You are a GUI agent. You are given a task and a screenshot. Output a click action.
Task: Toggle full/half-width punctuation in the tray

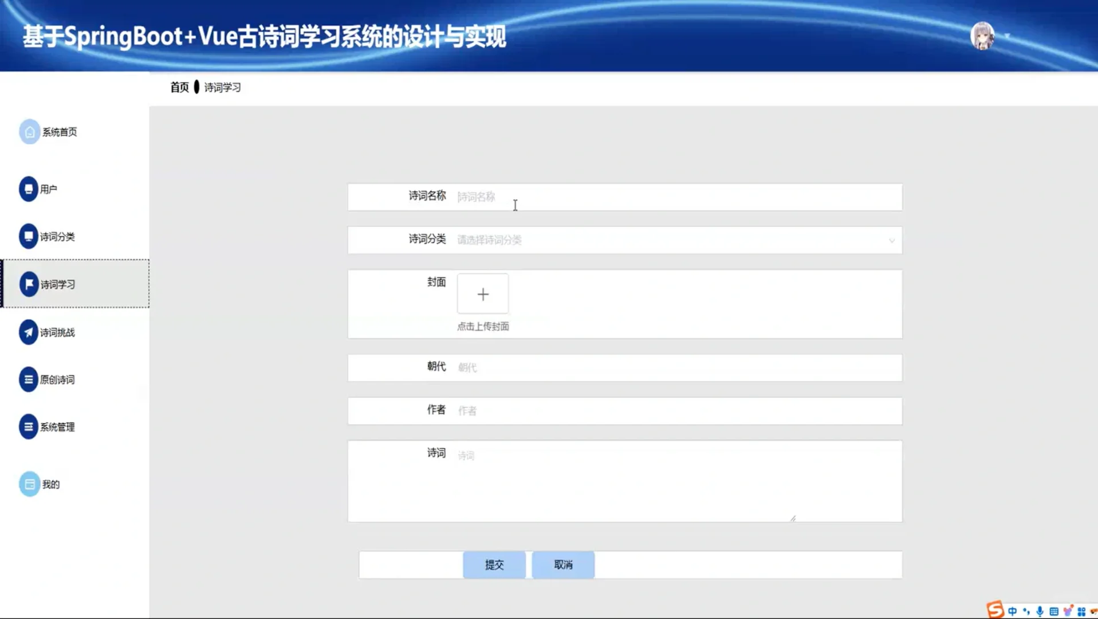tap(1026, 610)
